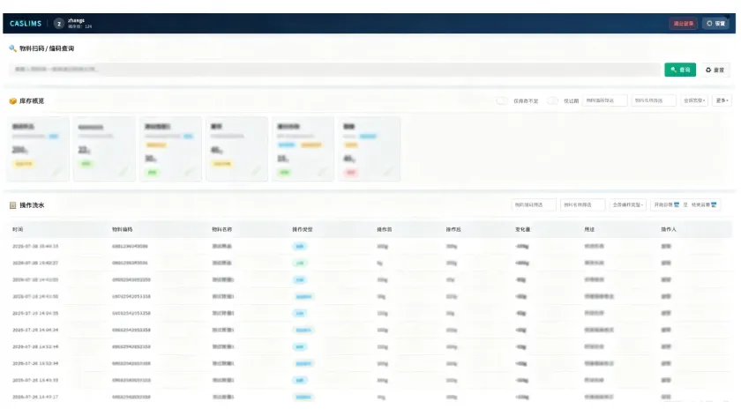
Task: Click the 时间 column header
Action: (18, 229)
